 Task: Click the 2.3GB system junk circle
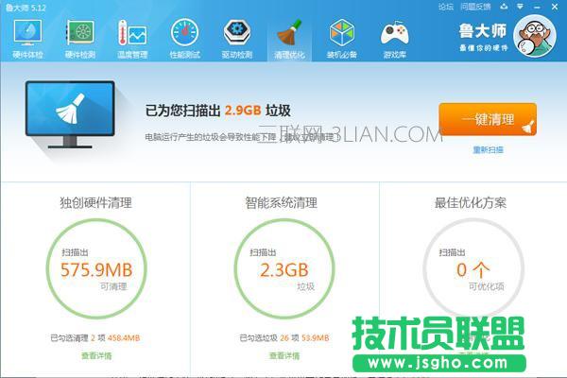pos(284,269)
